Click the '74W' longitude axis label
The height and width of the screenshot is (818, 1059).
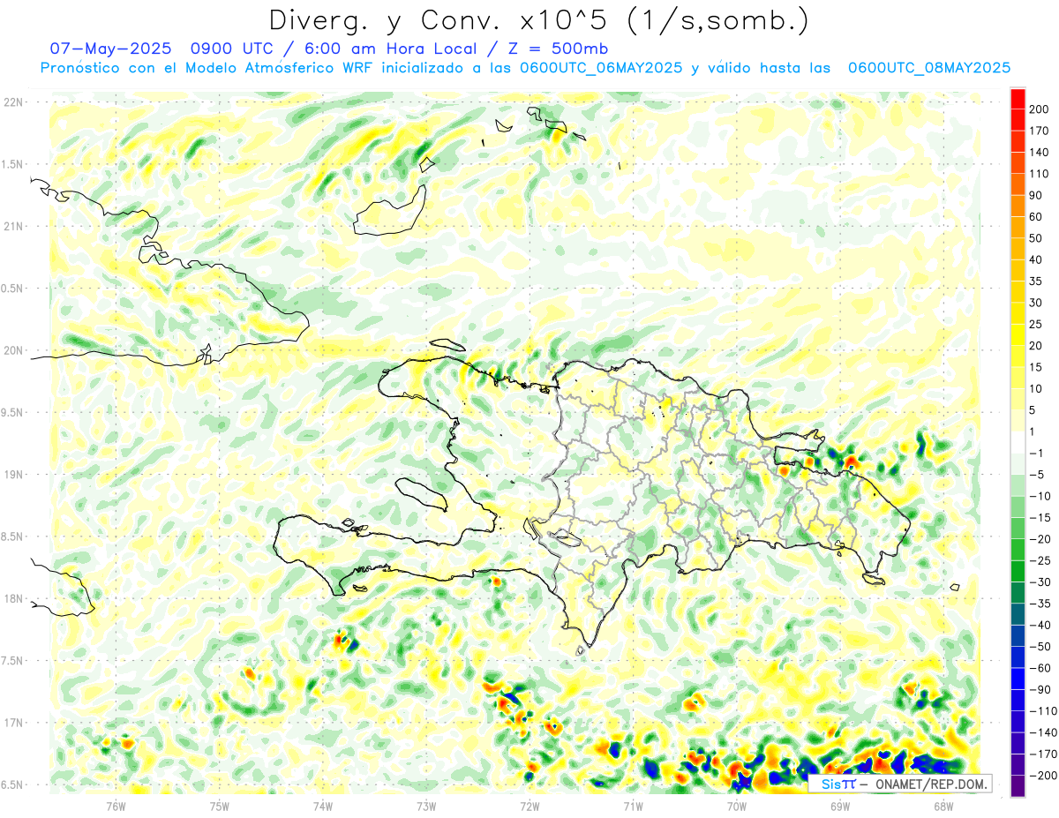pyautogui.click(x=322, y=805)
